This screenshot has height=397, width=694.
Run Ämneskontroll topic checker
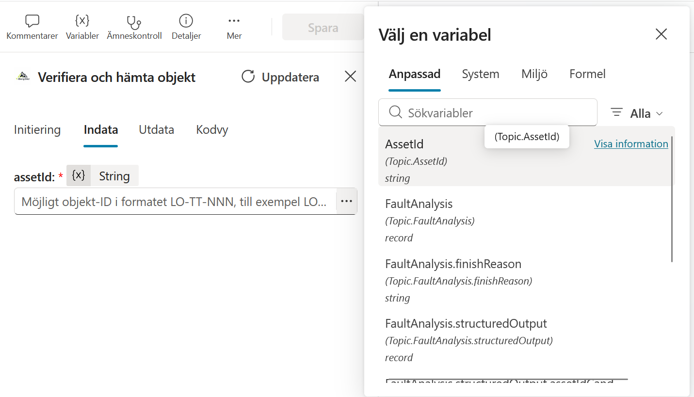click(x=134, y=28)
